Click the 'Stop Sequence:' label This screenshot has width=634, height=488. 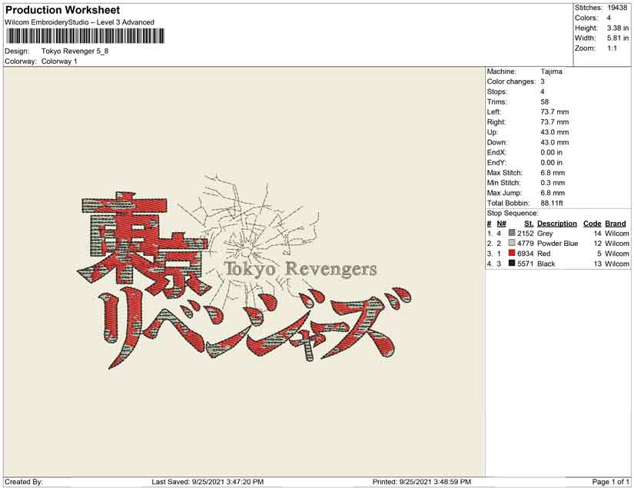click(x=513, y=213)
